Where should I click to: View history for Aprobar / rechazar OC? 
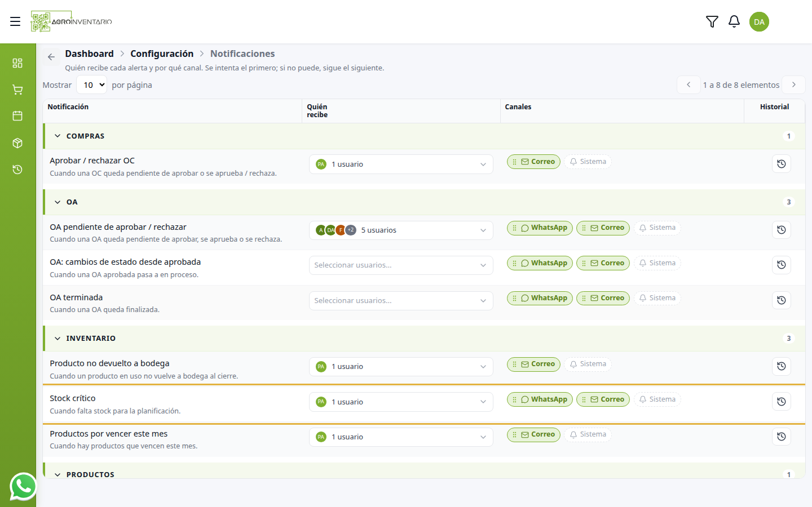tap(781, 164)
